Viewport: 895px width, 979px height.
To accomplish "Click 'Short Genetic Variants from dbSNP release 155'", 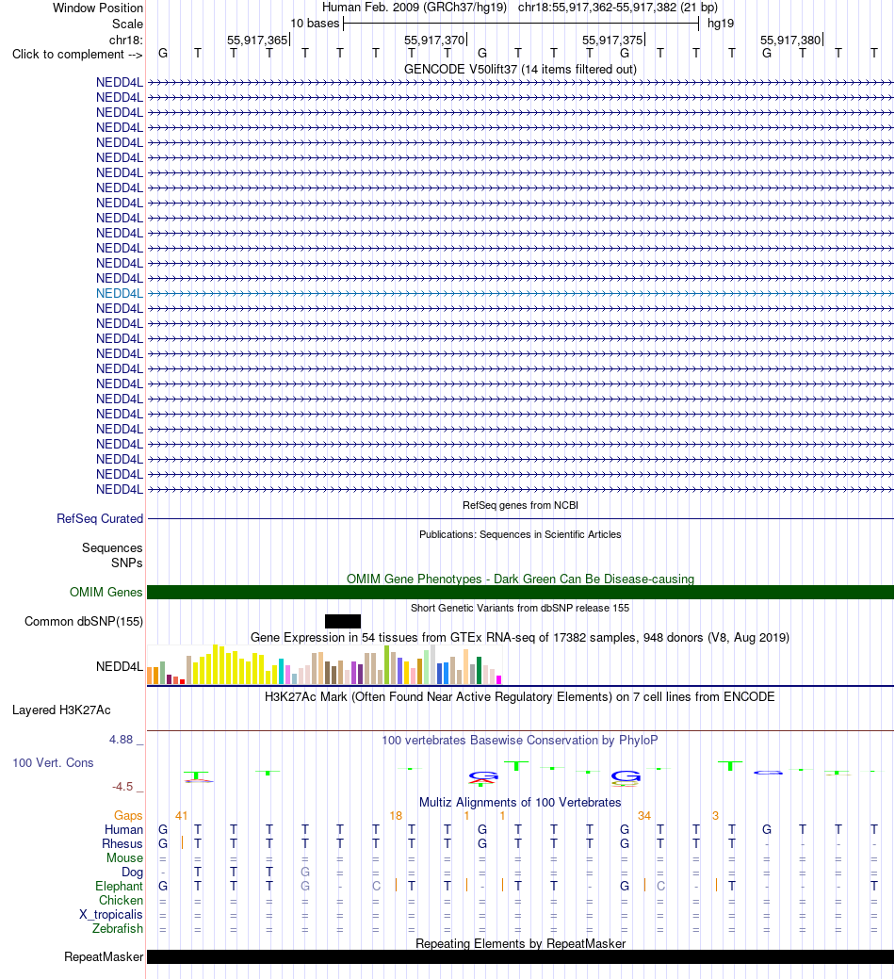I will click(x=520, y=608).
